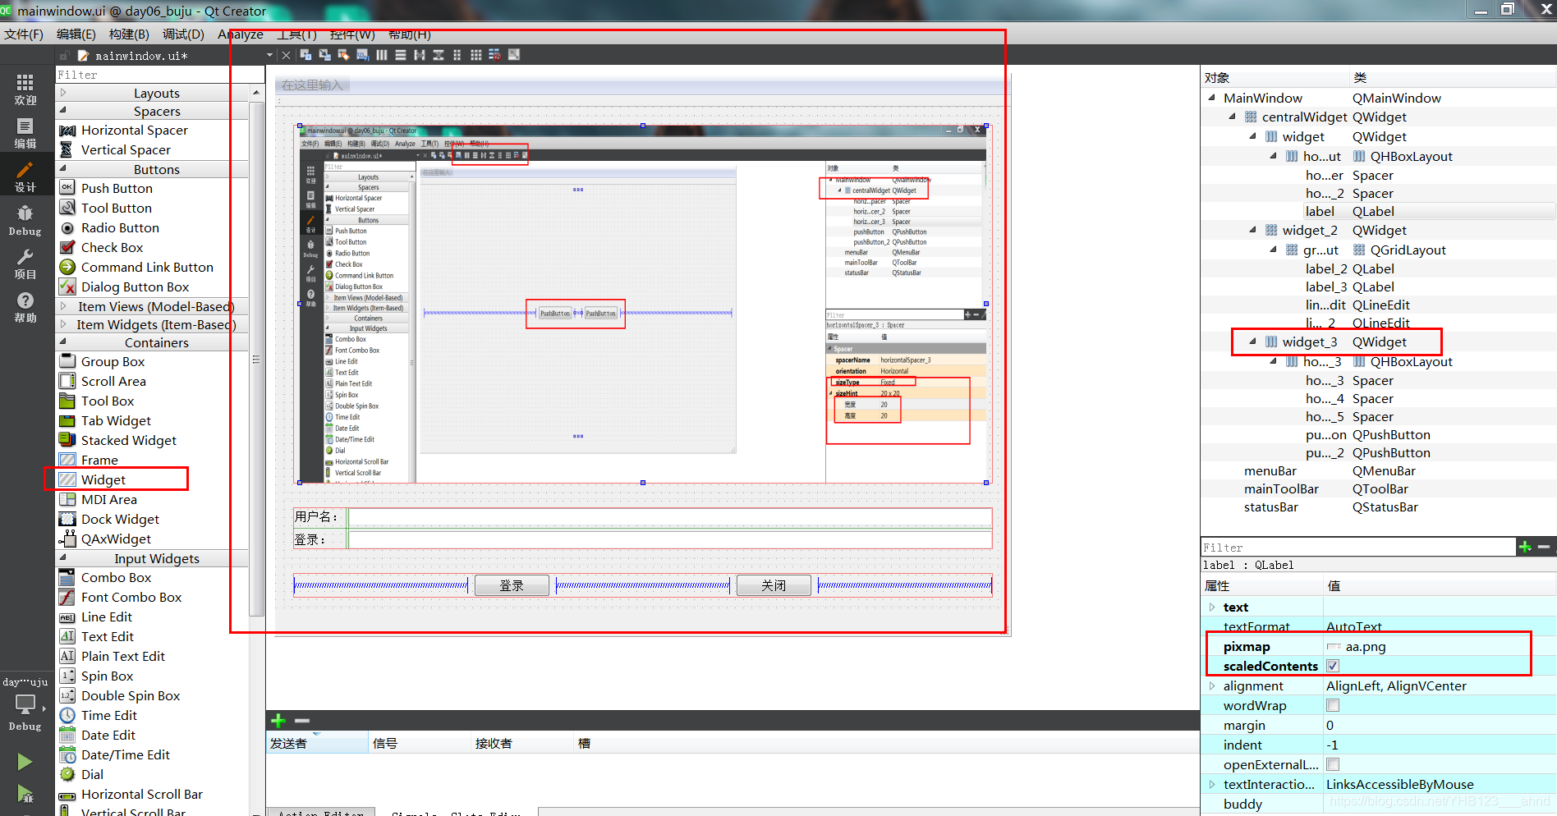The width and height of the screenshot is (1557, 816).
Task: Select the pixmap value aa.png
Action: coord(1366,647)
